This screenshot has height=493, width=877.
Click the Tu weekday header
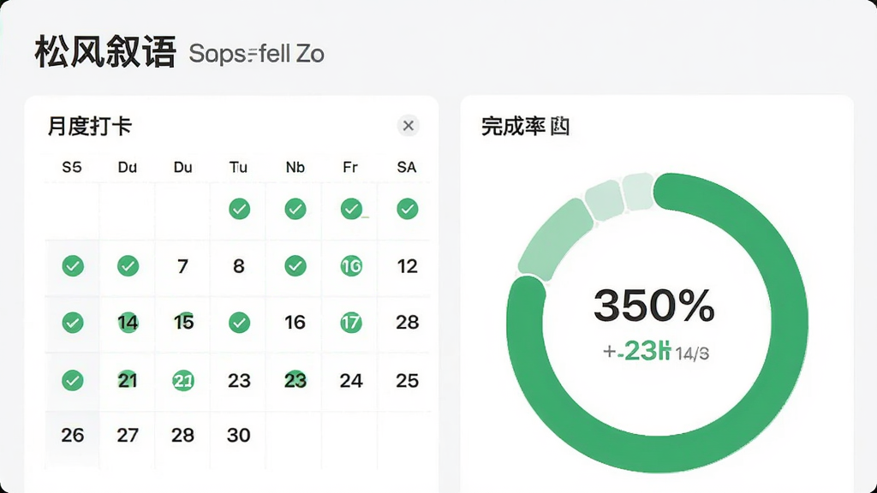point(238,167)
